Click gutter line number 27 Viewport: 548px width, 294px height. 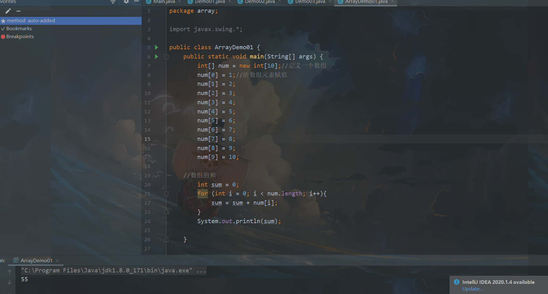point(147,249)
